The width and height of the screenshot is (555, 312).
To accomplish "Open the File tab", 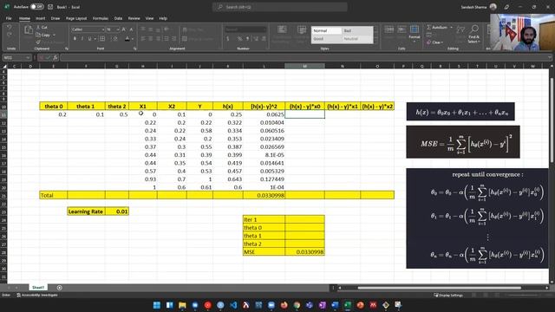I will pos(9,18).
